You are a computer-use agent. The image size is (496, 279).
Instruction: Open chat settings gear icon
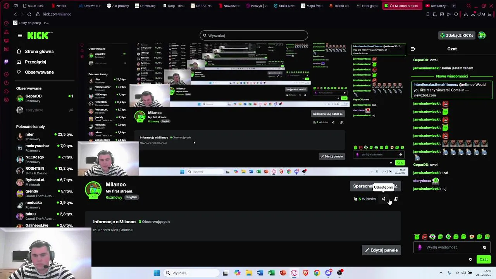[470, 260]
